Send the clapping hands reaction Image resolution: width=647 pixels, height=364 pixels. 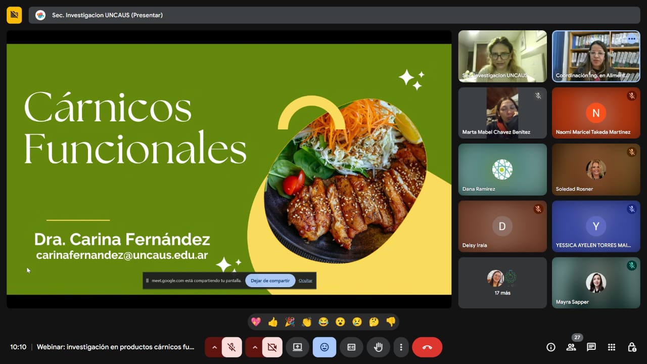[307, 322]
